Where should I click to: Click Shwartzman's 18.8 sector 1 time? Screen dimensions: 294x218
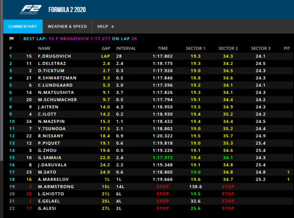click(x=195, y=78)
